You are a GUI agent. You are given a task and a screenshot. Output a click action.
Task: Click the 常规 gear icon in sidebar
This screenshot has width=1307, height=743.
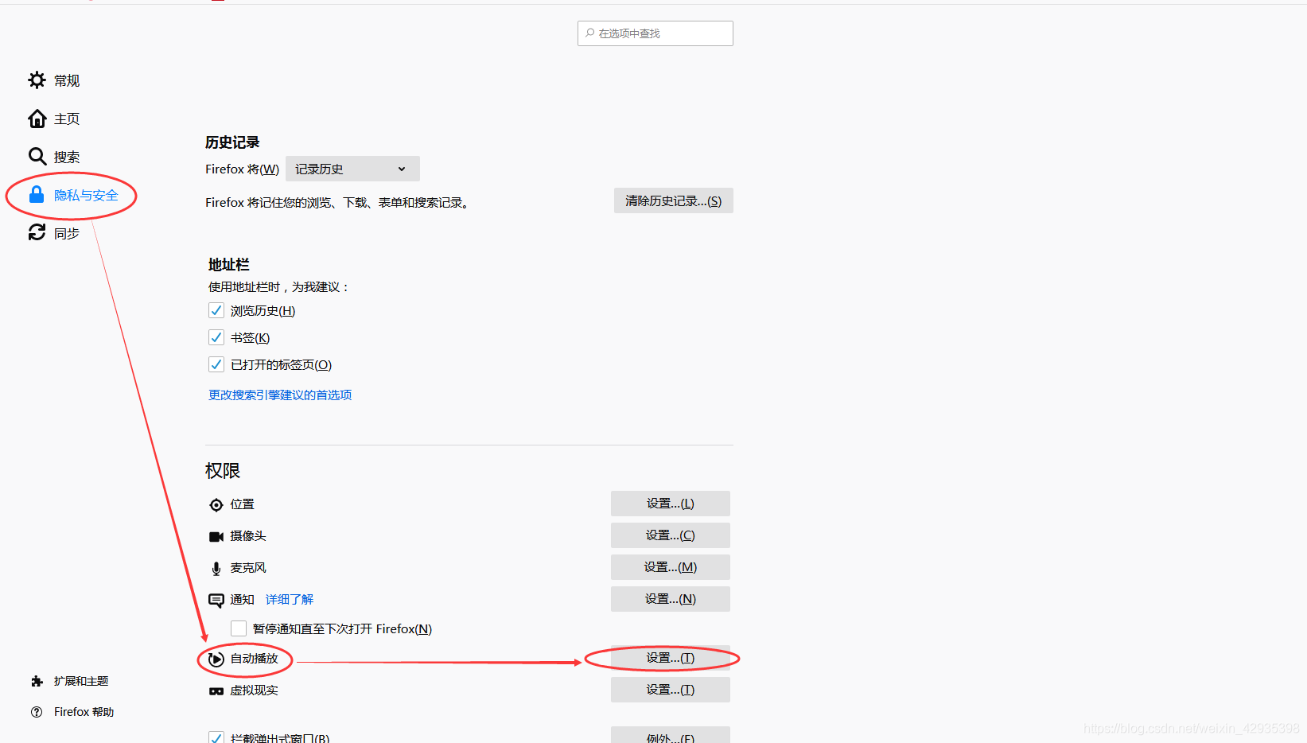(x=37, y=80)
